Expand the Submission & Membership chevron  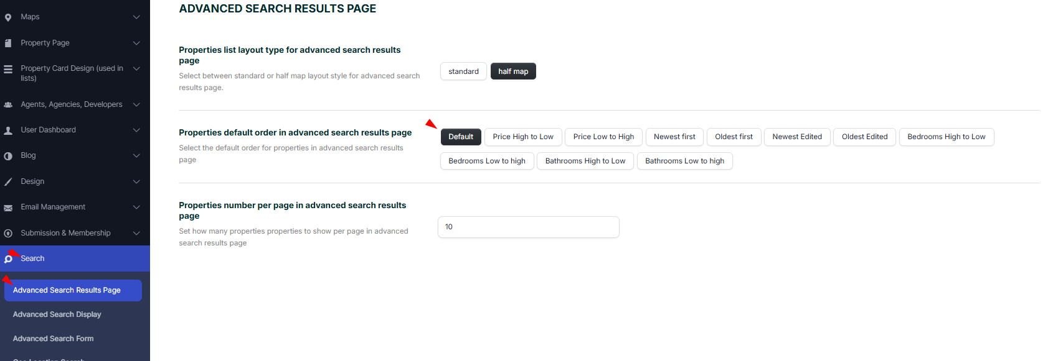tap(136, 233)
